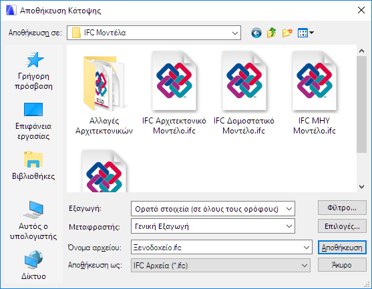372x289 pixels.
Task: Expand the Εξαγωγή dropdown
Action: 289,209
